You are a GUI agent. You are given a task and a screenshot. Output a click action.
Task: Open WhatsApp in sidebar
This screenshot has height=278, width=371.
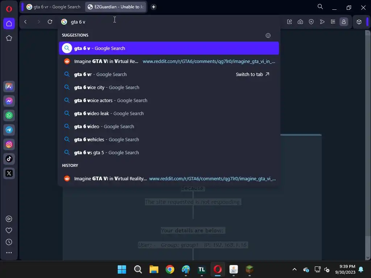tap(9, 115)
